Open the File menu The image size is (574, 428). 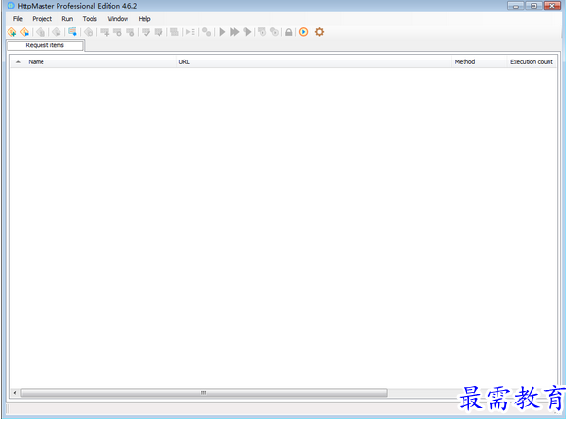[18, 19]
